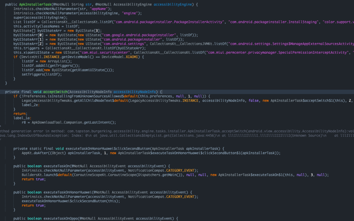The image size is (354, 221).
Task: Select "com.android.packageinstaller" string on byUIStateArr[1] line
Action: pos(132,40)
